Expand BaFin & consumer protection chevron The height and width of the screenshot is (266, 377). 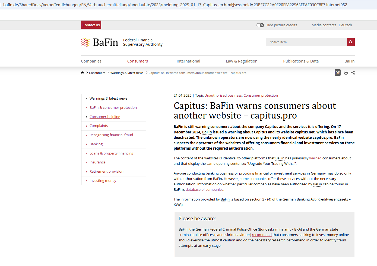[86, 108]
